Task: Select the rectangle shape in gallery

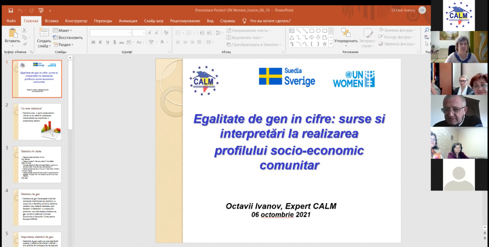Action: [311, 31]
